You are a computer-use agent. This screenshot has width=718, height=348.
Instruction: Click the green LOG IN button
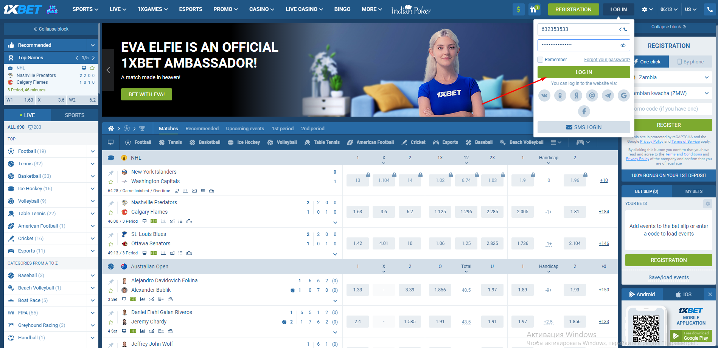tap(584, 72)
